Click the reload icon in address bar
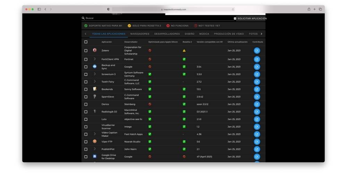The image size is (347, 173). tap(233, 9)
